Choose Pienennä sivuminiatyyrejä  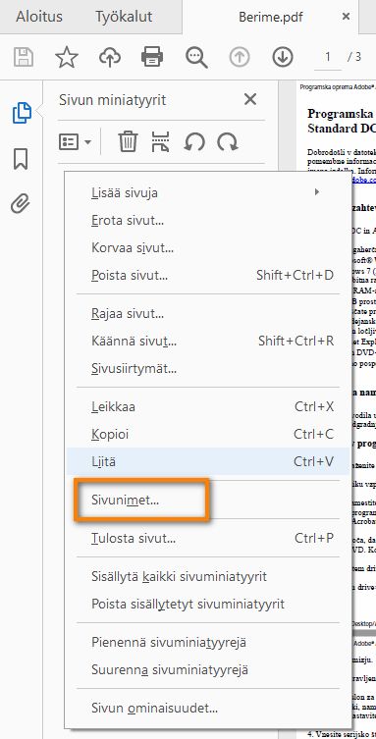[208, 642]
